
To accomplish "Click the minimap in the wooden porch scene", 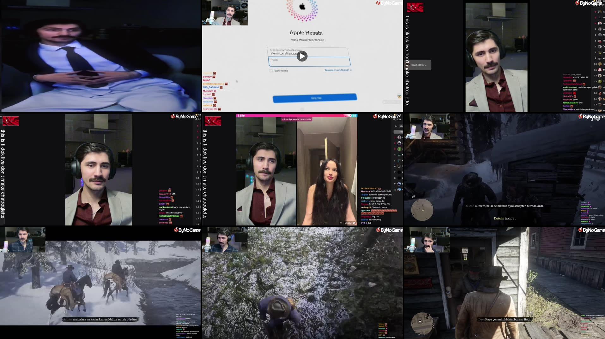I will coord(422,323).
